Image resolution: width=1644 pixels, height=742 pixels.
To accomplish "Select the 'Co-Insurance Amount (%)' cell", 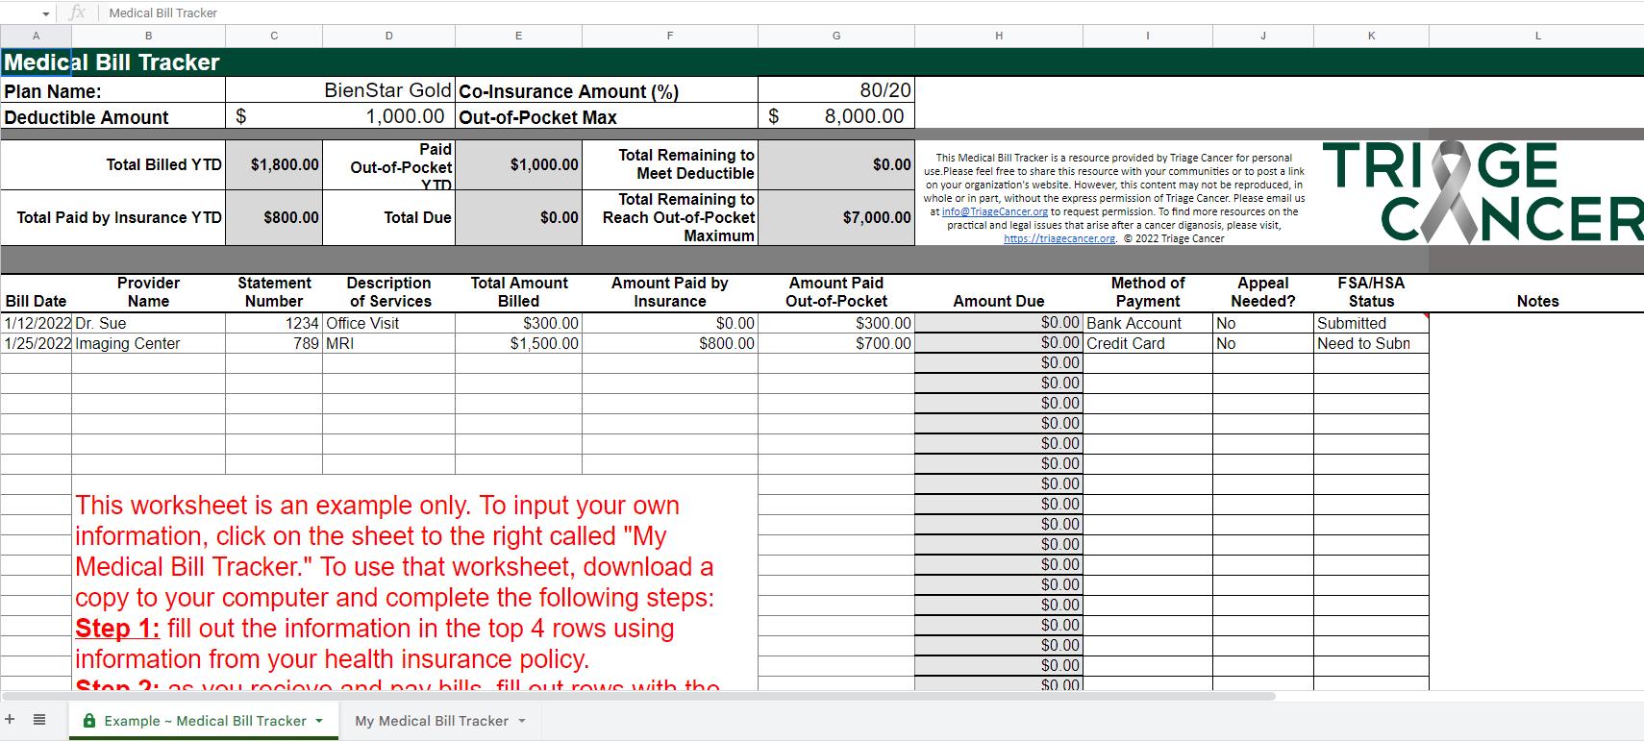I will click(607, 91).
